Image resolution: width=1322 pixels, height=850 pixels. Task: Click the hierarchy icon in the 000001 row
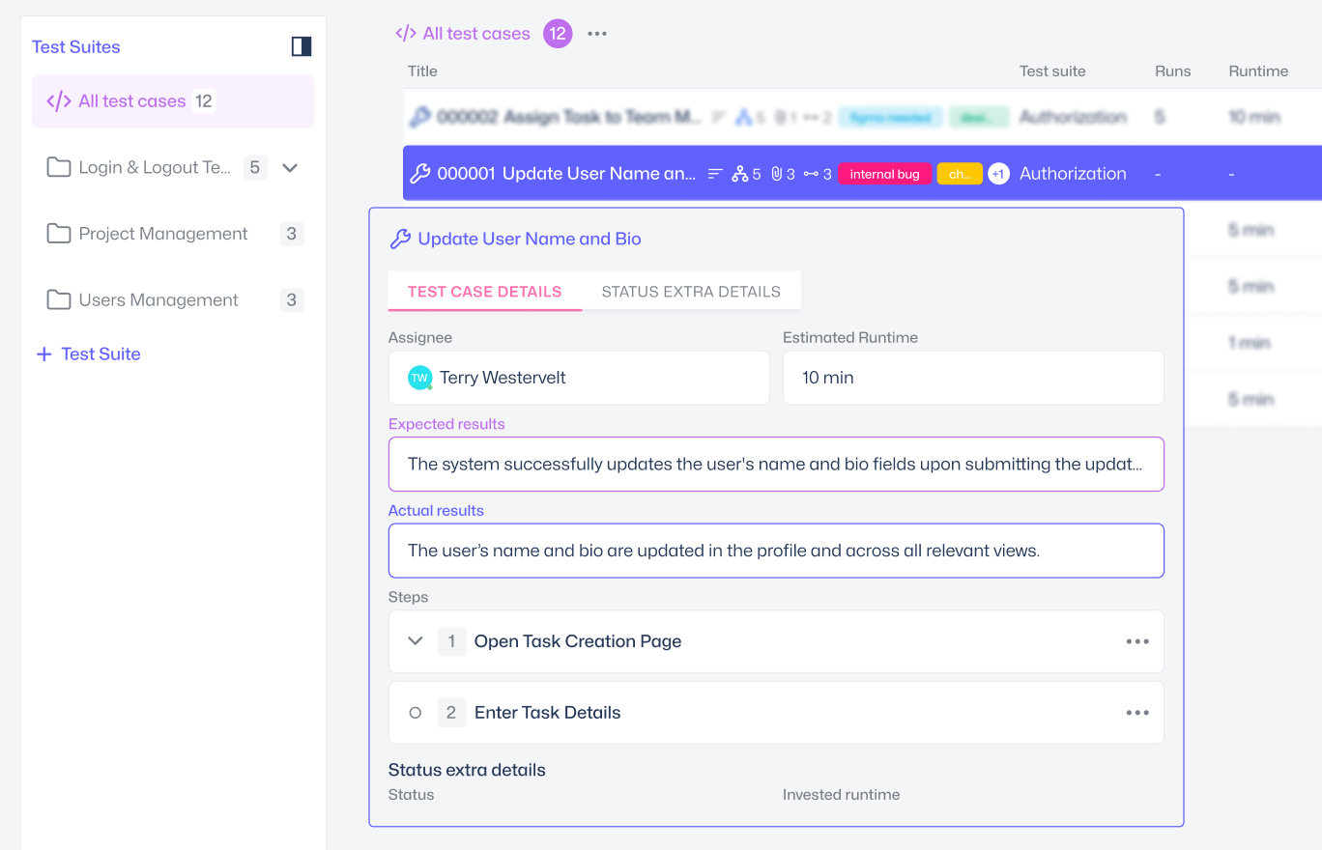(x=740, y=174)
